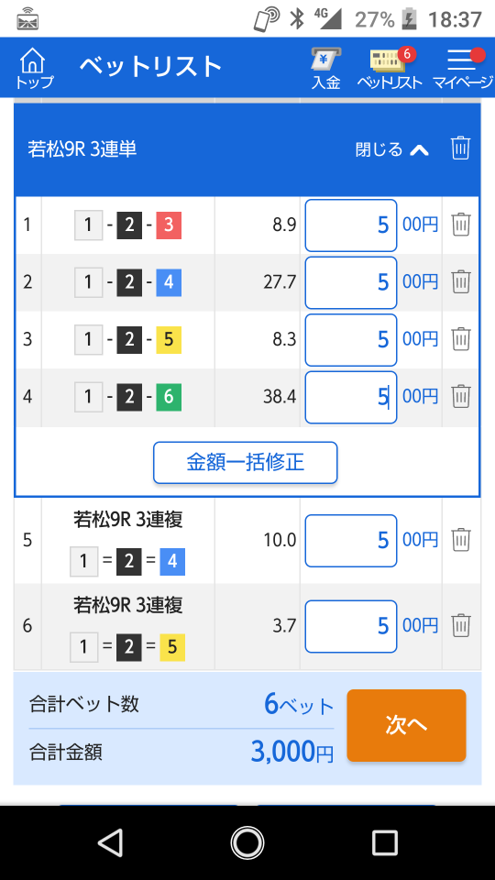The image size is (495, 880).
Task: Remove the 1-2-6 bet row
Action: 461,396
